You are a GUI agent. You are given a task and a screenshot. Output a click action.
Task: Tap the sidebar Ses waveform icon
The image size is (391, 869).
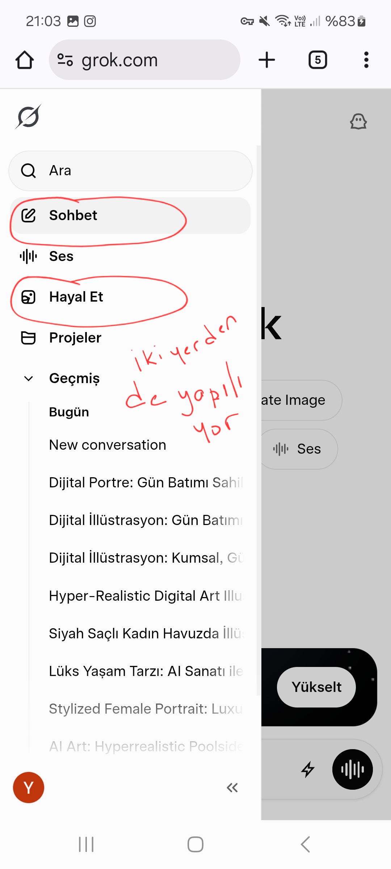pyautogui.click(x=28, y=256)
